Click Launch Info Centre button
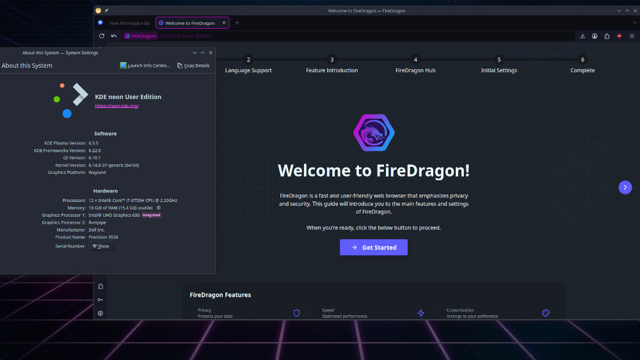This screenshot has width=640, height=360. point(145,65)
